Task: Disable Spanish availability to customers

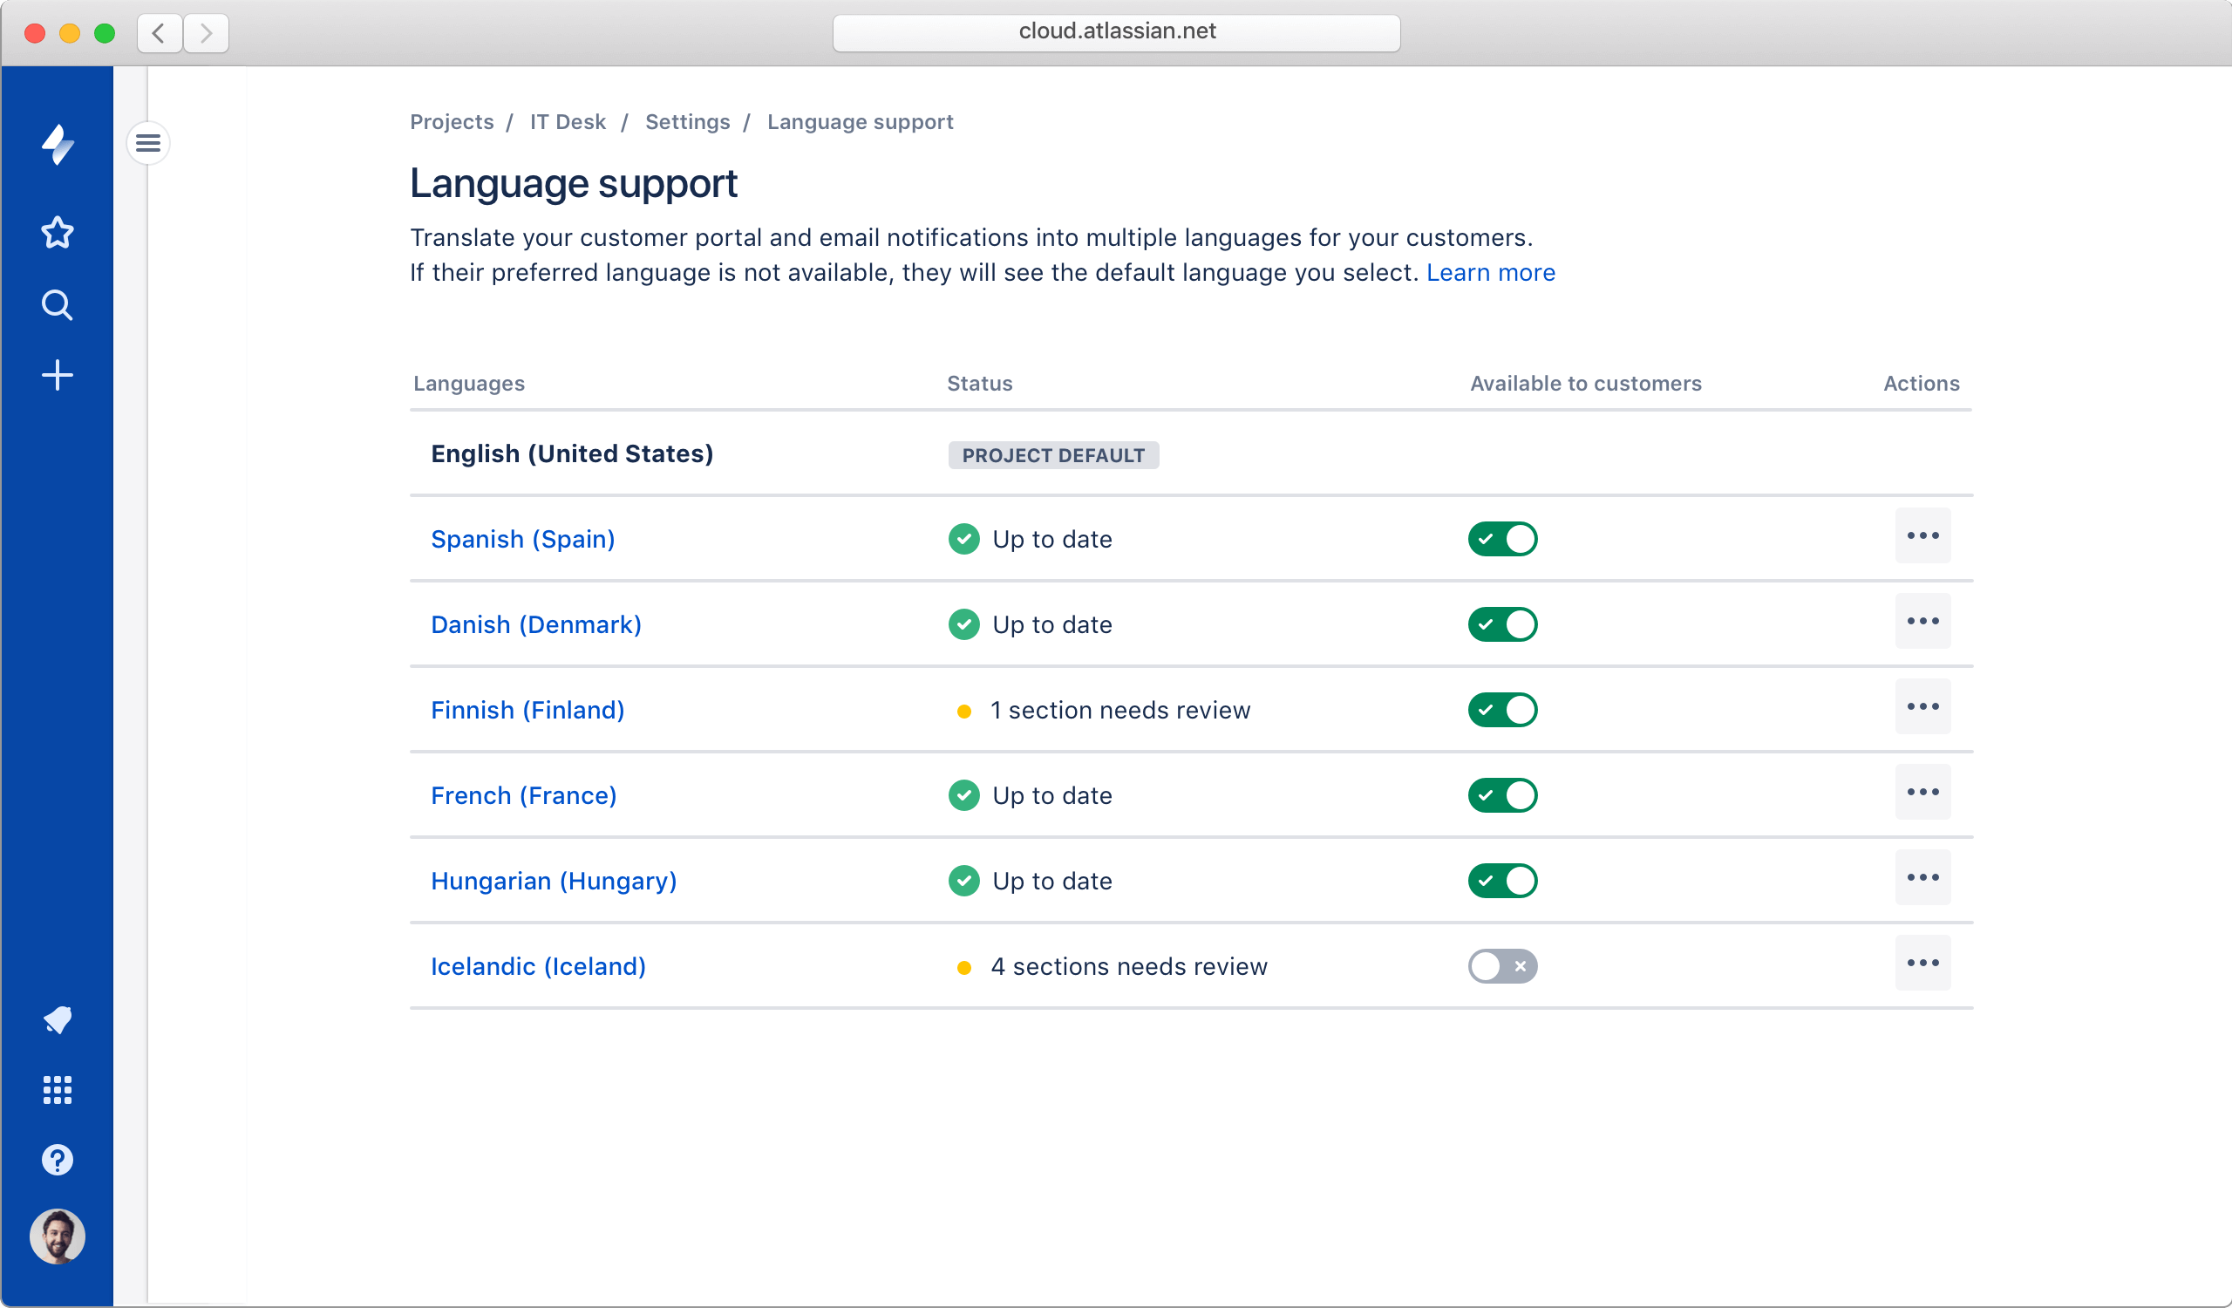Action: (x=1502, y=538)
